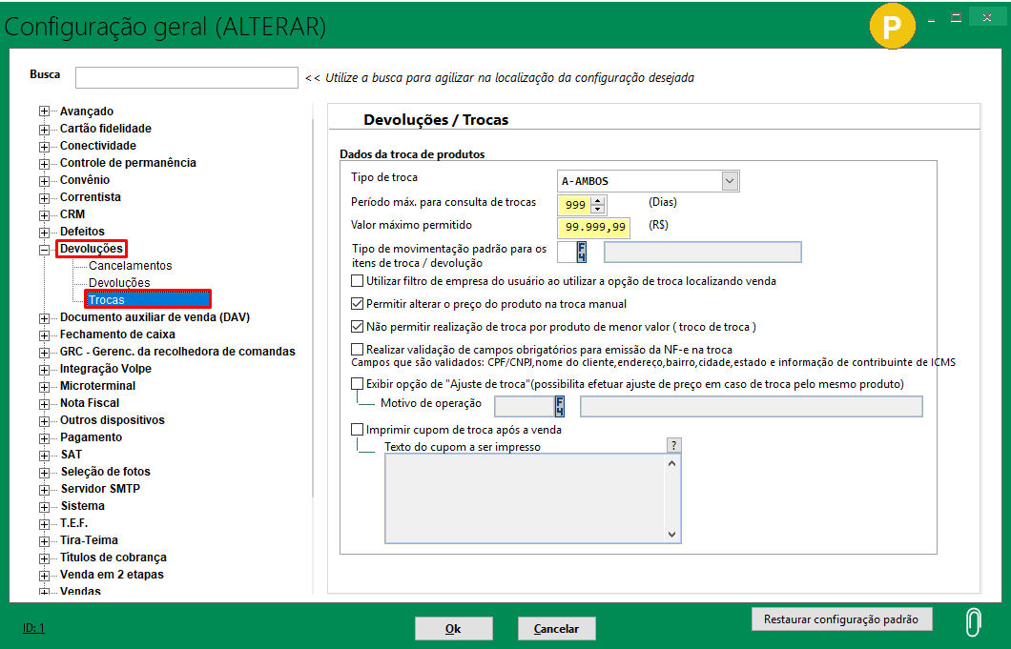This screenshot has width=1011, height=649.
Task: Increase the Período máx. spinner value
Action: click(x=598, y=200)
